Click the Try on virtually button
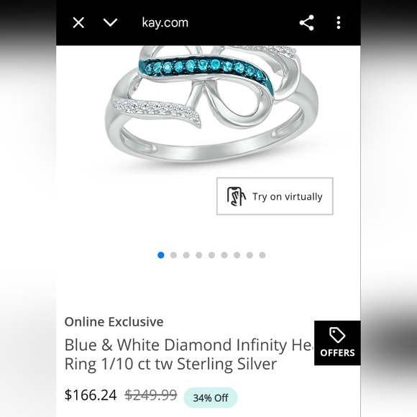 pos(275,196)
